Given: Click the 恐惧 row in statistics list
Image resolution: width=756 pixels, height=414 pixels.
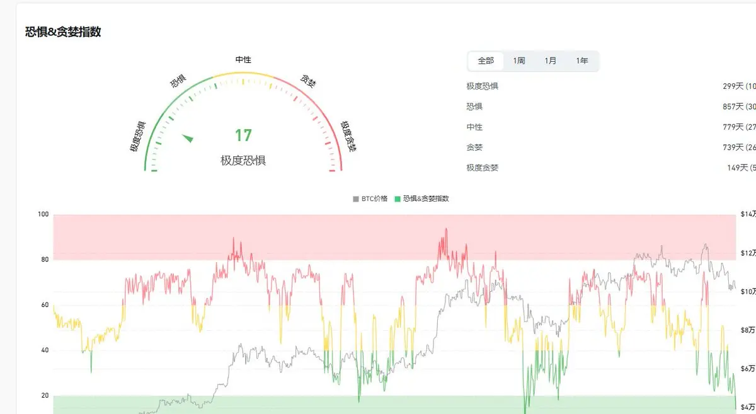Looking at the screenshot, I should pos(611,106).
